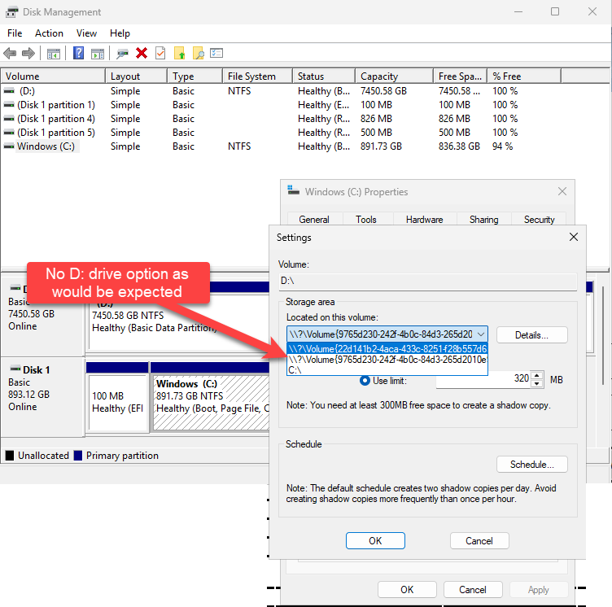Sort by the % Free column header
612x607 pixels.
(524, 76)
